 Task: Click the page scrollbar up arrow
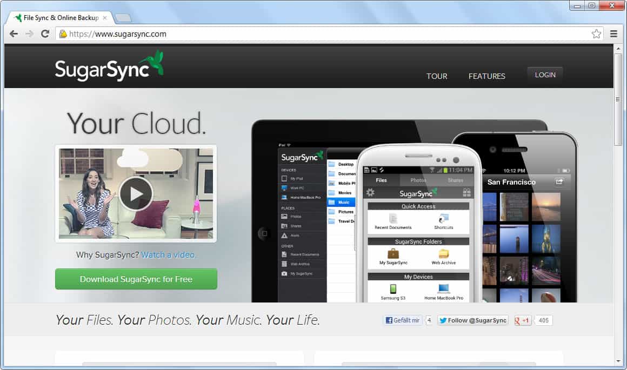(618, 49)
